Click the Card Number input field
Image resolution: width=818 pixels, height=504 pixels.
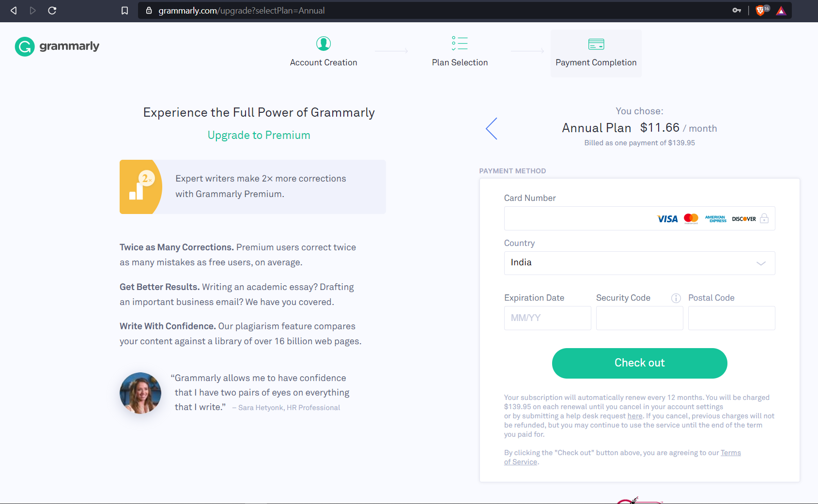pos(639,218)
